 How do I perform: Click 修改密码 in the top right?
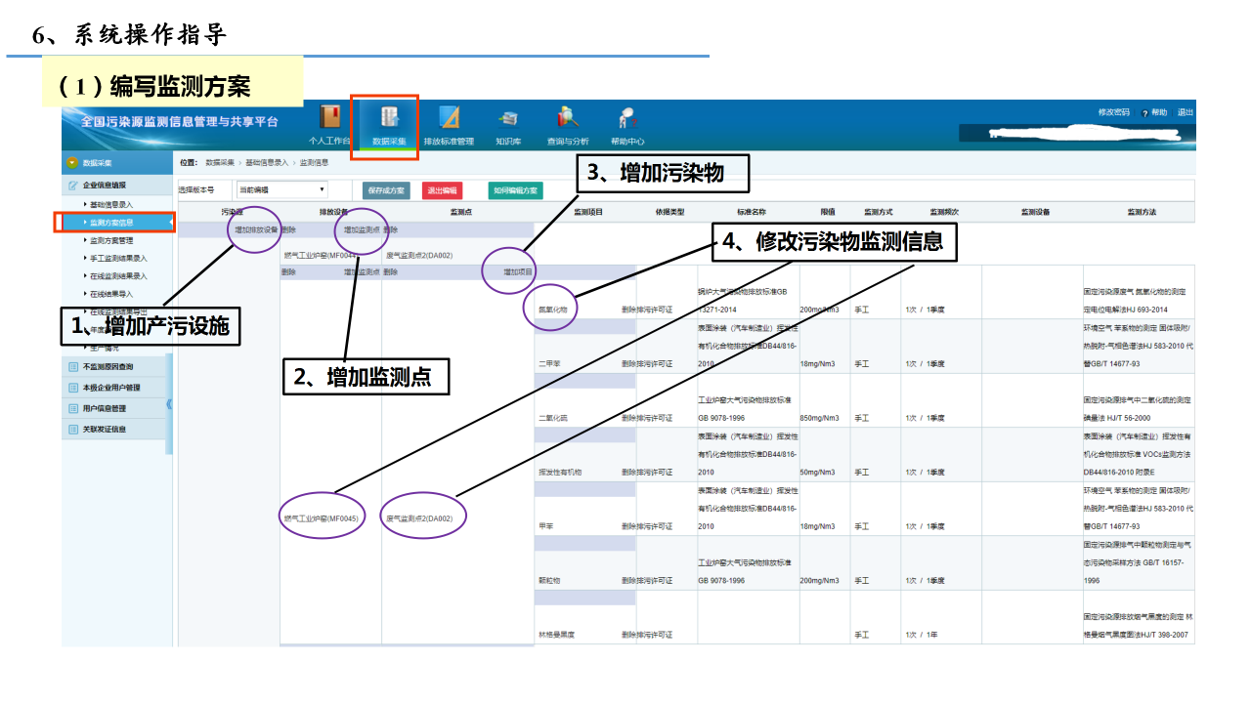(x=1113, y=112)
